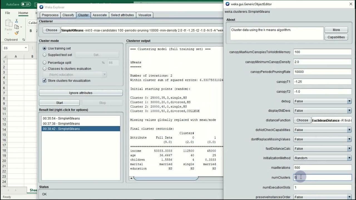Click the clusterer output horizontal scrollbar

[x=165, y=178]
